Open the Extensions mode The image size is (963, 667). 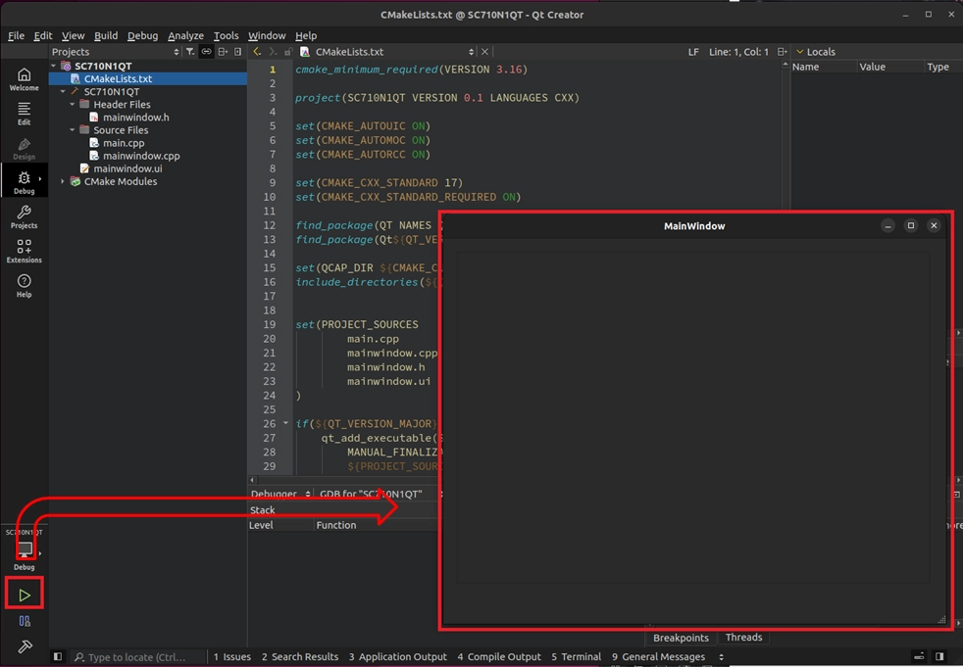coord(24,251)
